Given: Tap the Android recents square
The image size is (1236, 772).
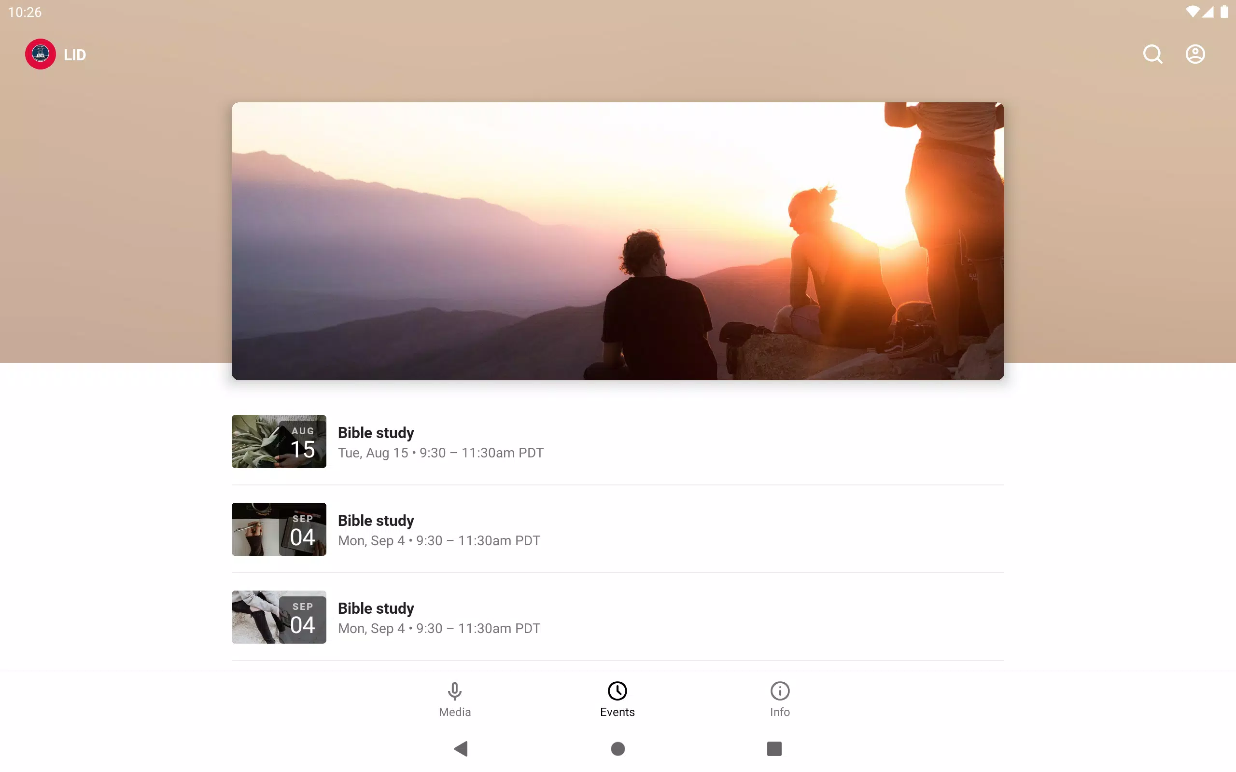Looking at the screenshot, I should point(774,748).
